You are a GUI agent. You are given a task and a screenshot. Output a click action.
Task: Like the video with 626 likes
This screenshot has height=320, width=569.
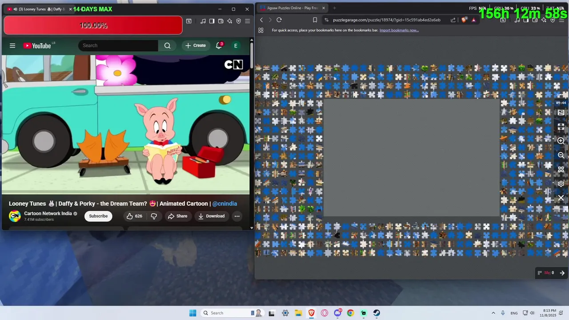tap(134, 216)
